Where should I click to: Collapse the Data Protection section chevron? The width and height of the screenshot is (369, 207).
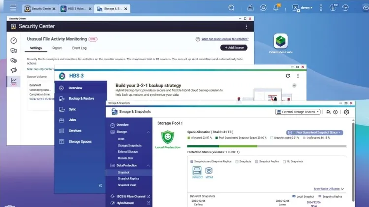pyautogui.click(x=148, y=165)
